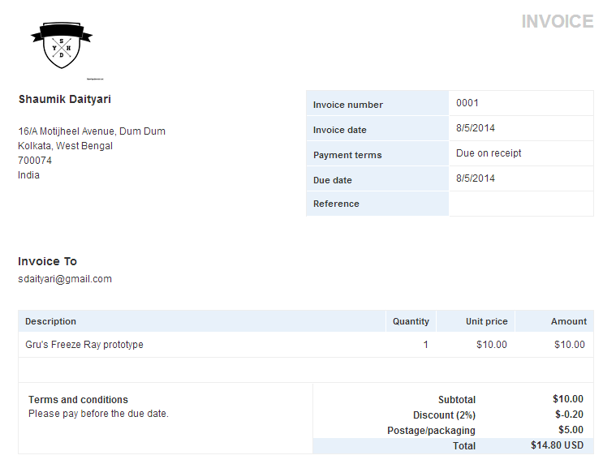Click the INVOICE heading text
The height and width of the screenshot is (464, 616).
(557, 21)
